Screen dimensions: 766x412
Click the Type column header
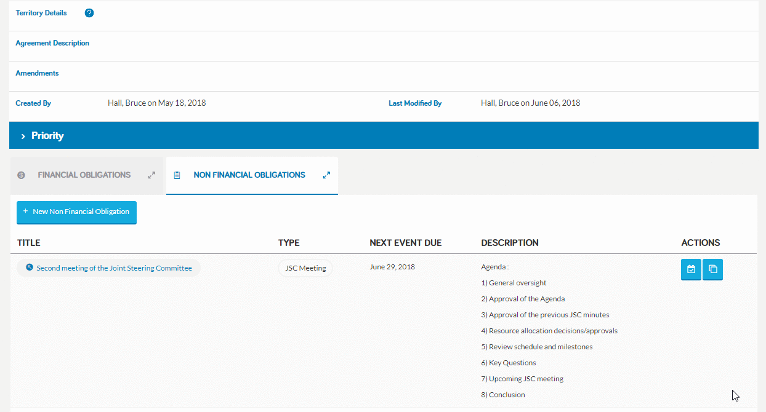click(x=289, y=243)
